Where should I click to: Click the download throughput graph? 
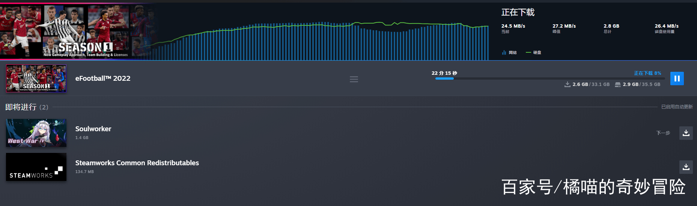coord(319,40)
